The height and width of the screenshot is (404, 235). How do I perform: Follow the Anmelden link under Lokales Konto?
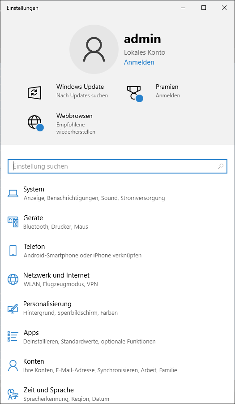tap(139, 62)
